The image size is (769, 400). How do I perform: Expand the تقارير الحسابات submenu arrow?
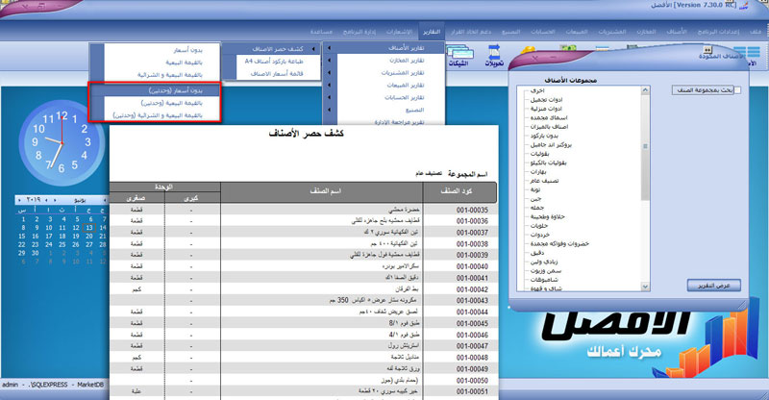coord(329,97)
